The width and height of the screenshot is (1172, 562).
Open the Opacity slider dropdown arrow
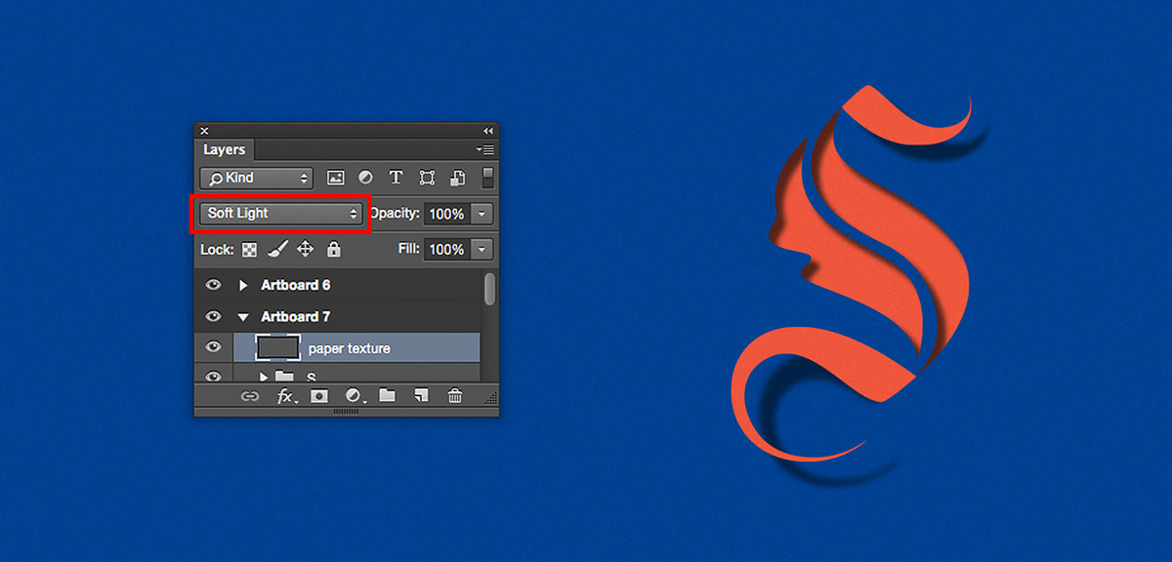482,214
